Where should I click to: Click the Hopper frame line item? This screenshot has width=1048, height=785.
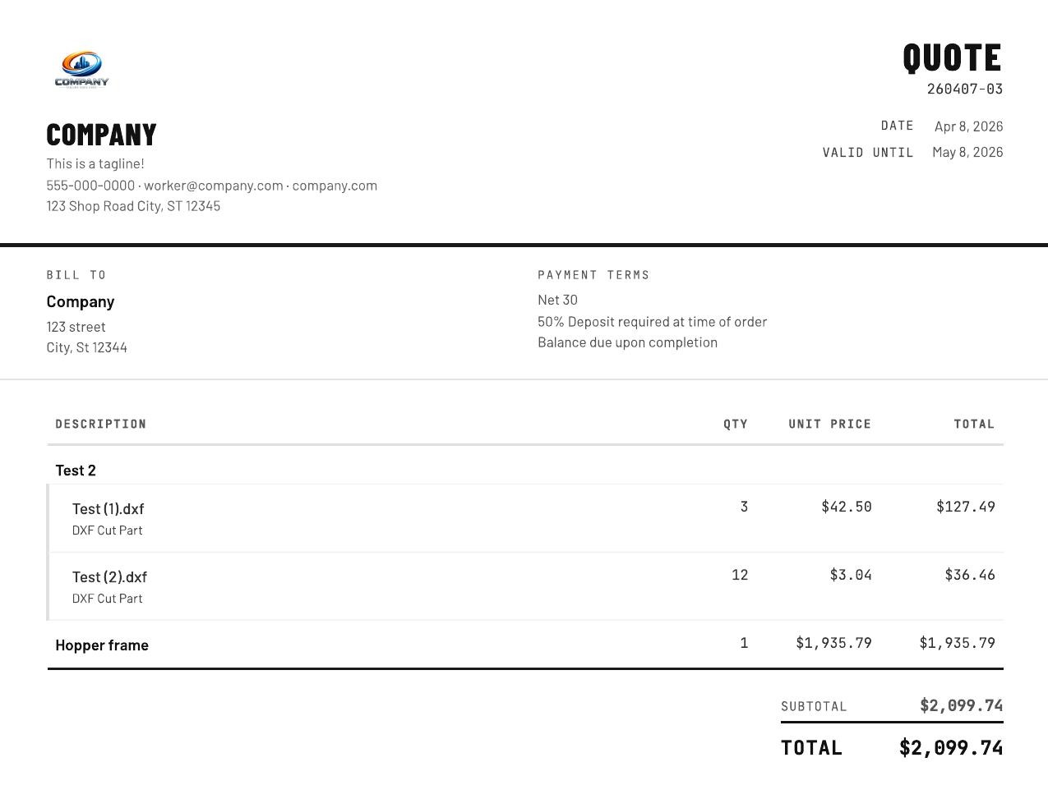click(x=102, y=645)
